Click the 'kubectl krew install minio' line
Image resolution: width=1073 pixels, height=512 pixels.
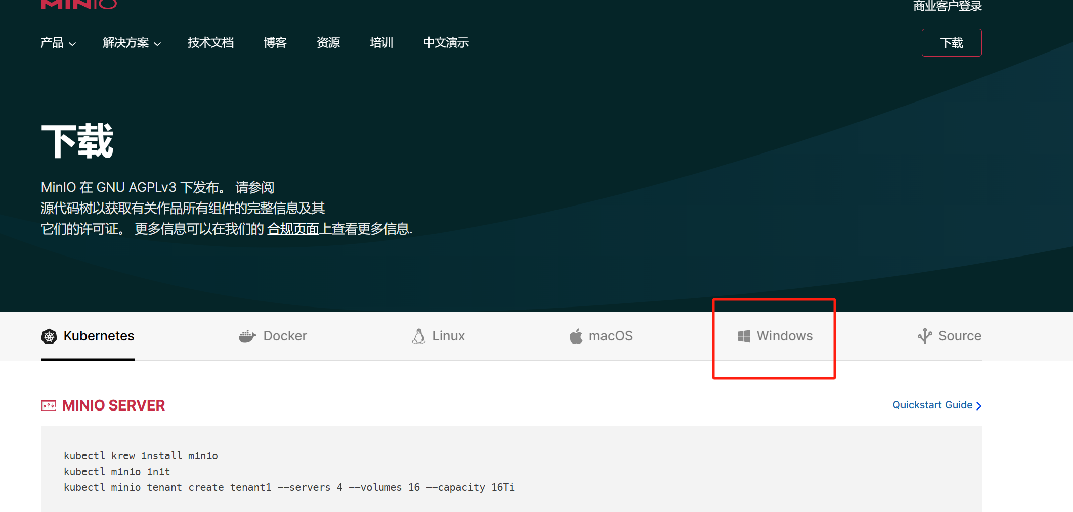click(x=141, y=456)
